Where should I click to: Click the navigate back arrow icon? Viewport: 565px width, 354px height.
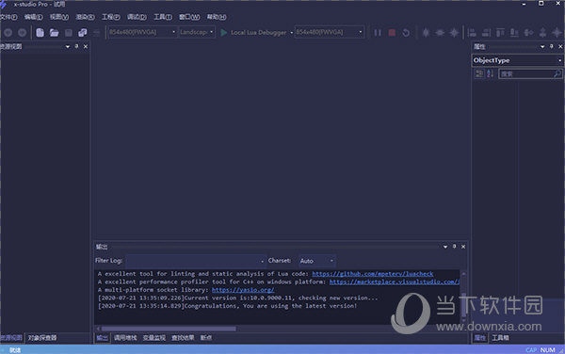click(x=8, y=33)
